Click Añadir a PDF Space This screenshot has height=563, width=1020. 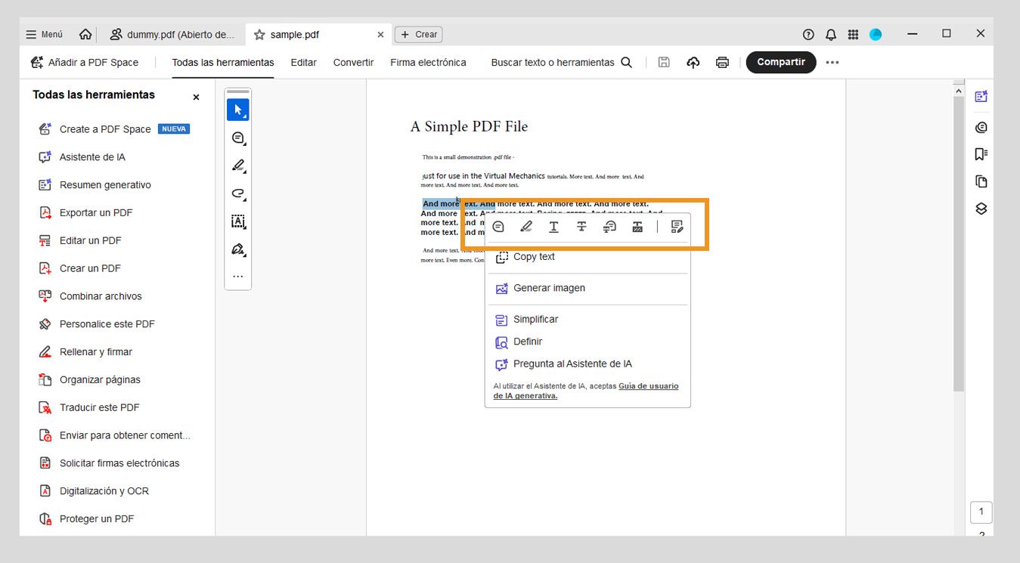tap(84, 62)
